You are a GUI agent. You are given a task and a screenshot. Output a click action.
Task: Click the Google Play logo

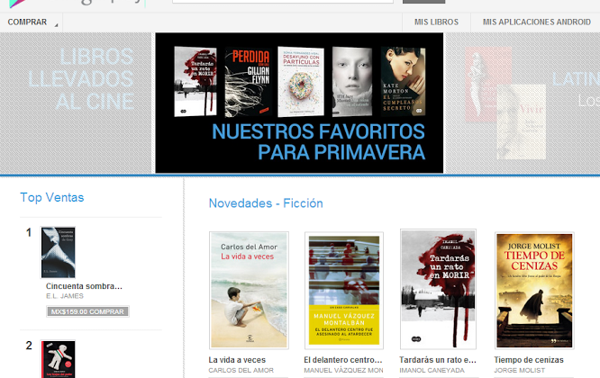[x=77, y=4]
